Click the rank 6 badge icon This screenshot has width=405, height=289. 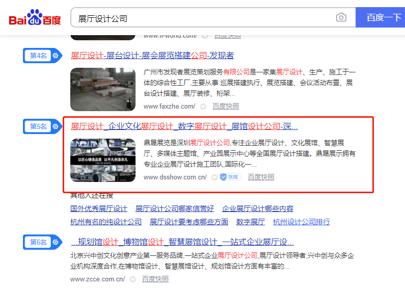click(x=43, y=242)
